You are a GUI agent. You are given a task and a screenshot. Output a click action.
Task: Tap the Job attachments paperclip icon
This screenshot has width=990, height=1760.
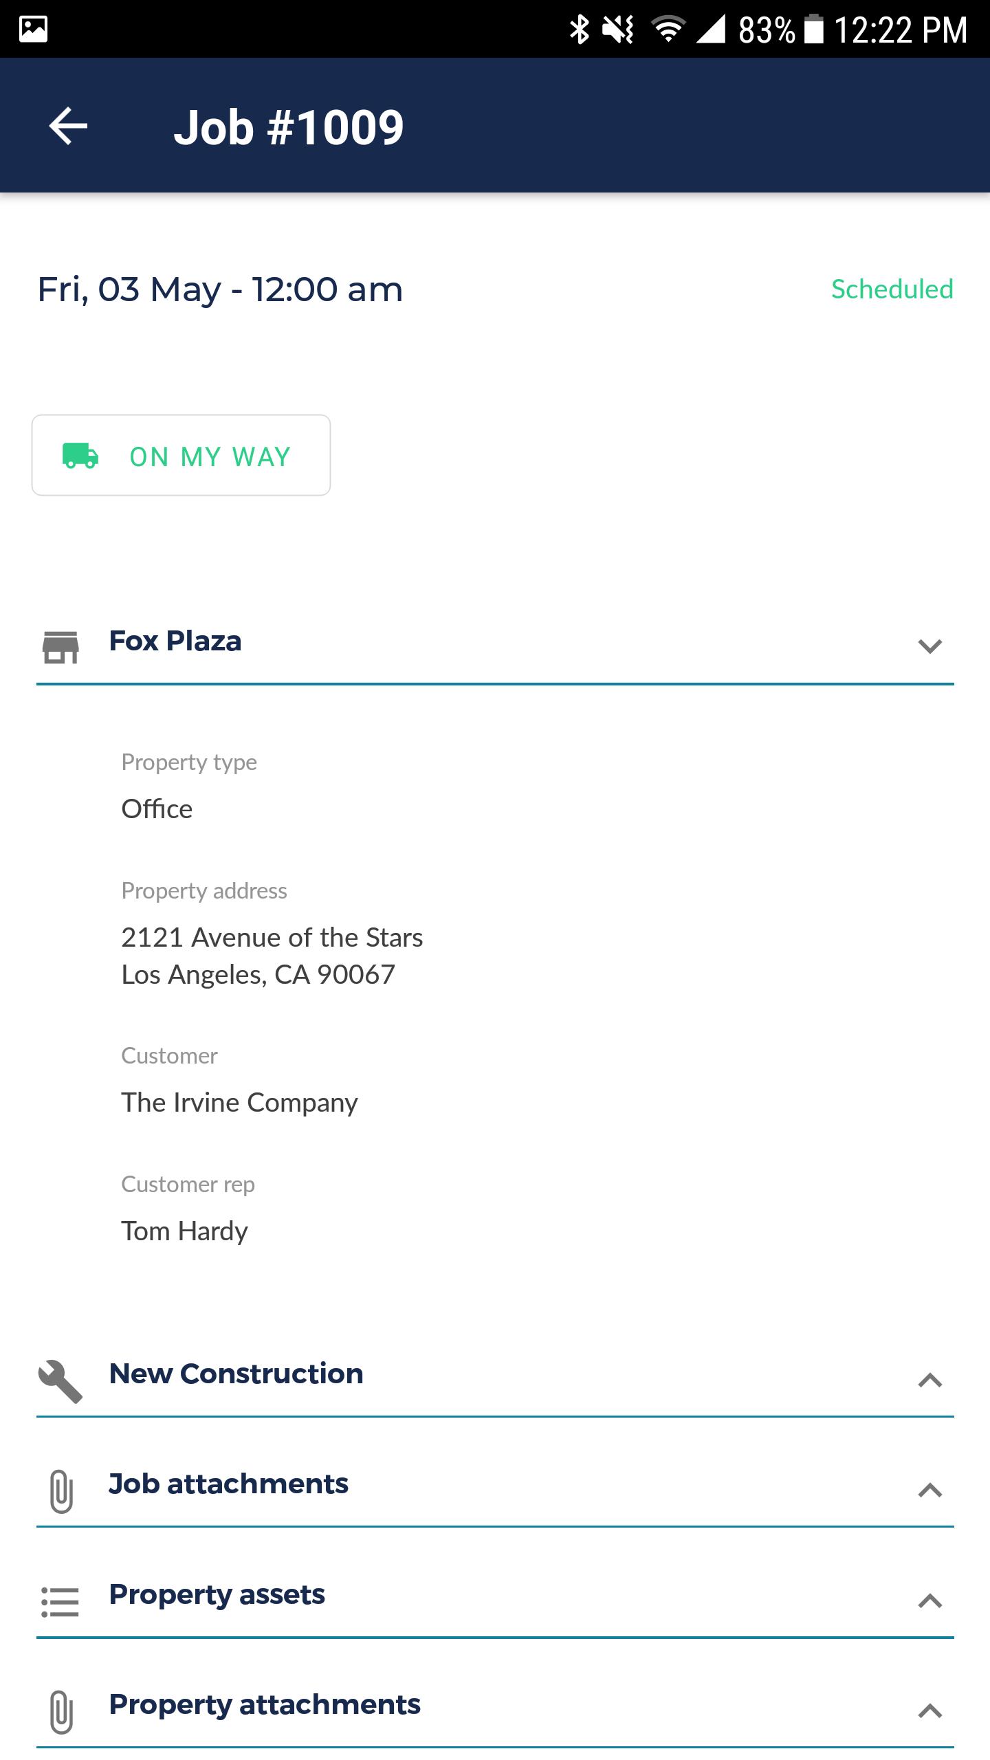(x=61, y=1491)
